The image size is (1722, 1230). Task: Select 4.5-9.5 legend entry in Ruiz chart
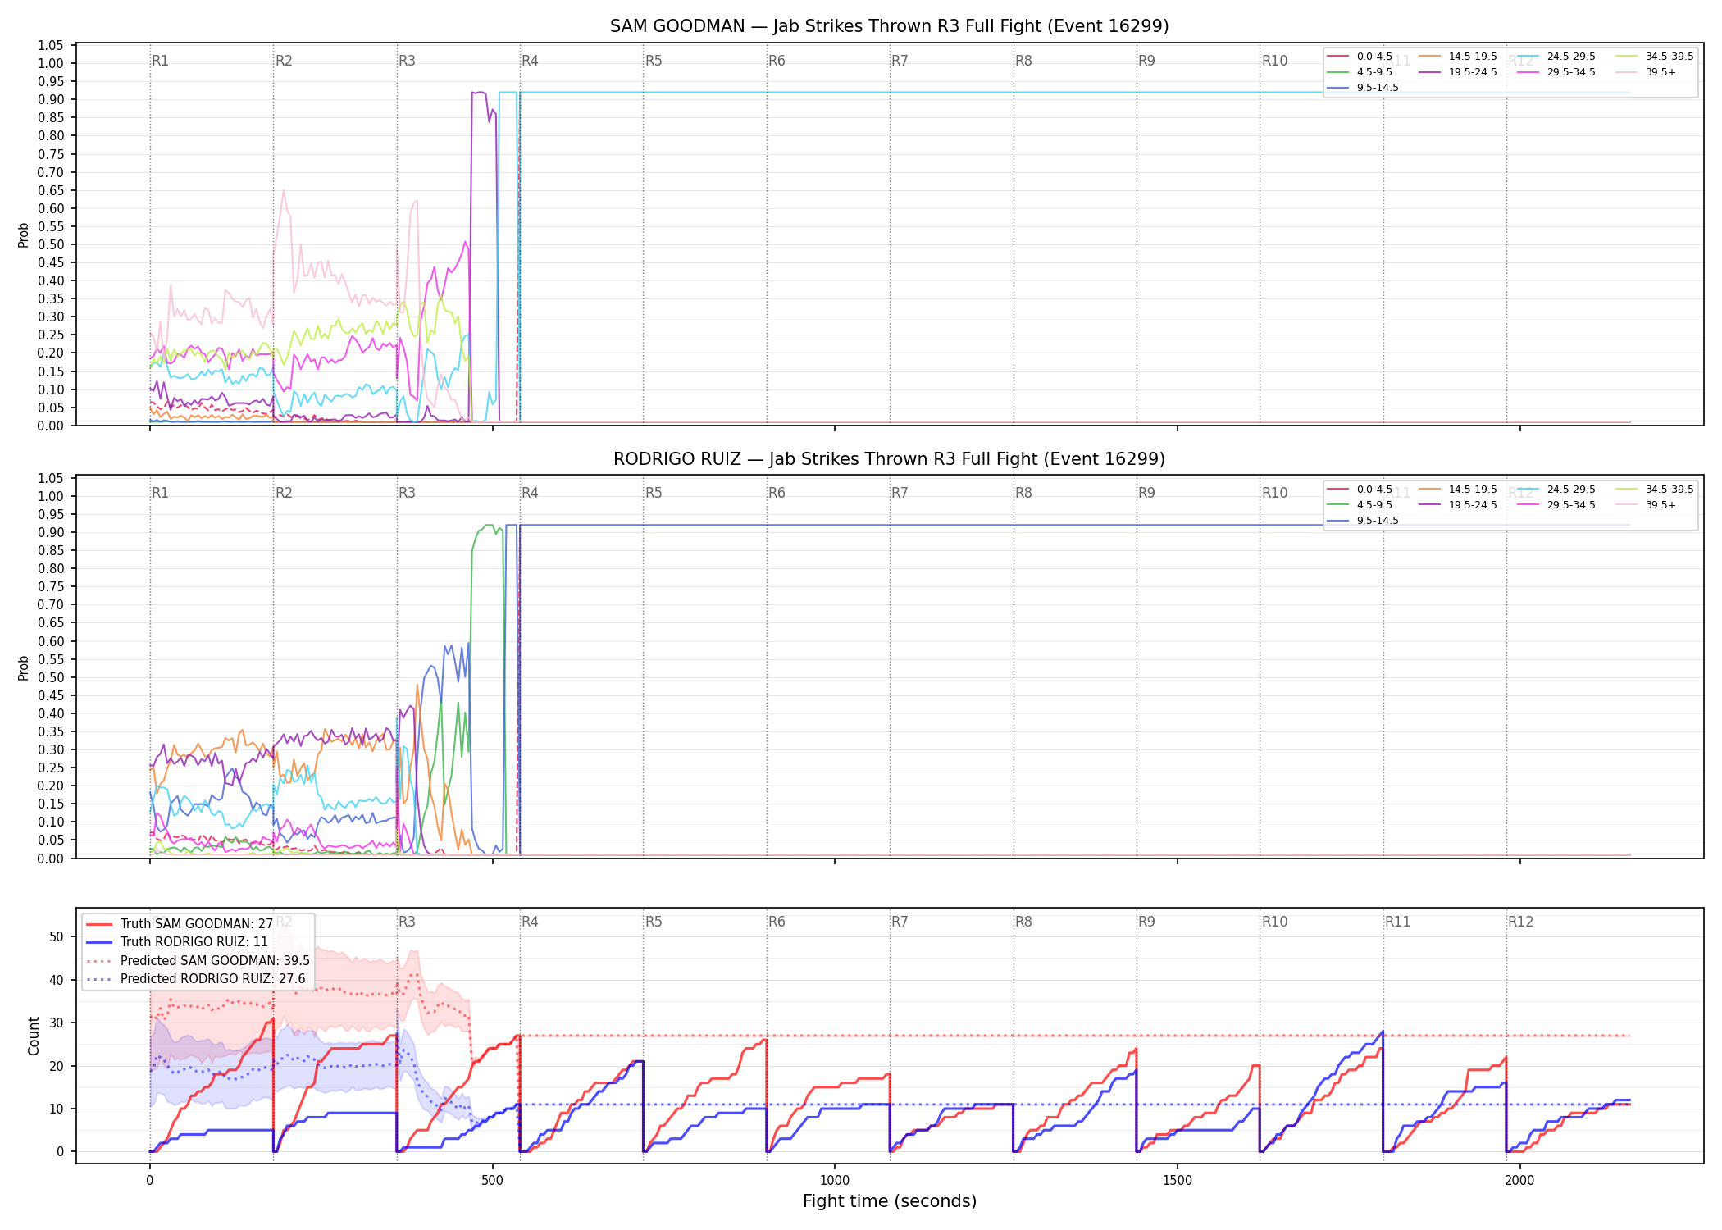pyautogui.click(x=1360, y=505)
